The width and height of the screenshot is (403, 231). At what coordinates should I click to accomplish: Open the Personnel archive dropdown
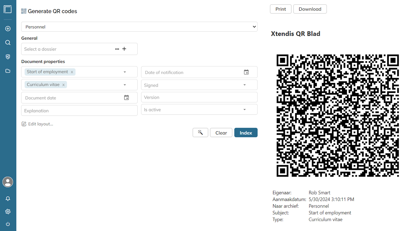point(139,27)
